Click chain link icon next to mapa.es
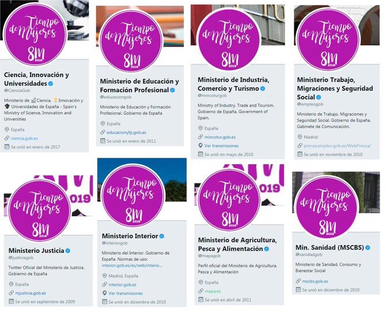This screenshot has height=315, width=391. click(201, 291)
